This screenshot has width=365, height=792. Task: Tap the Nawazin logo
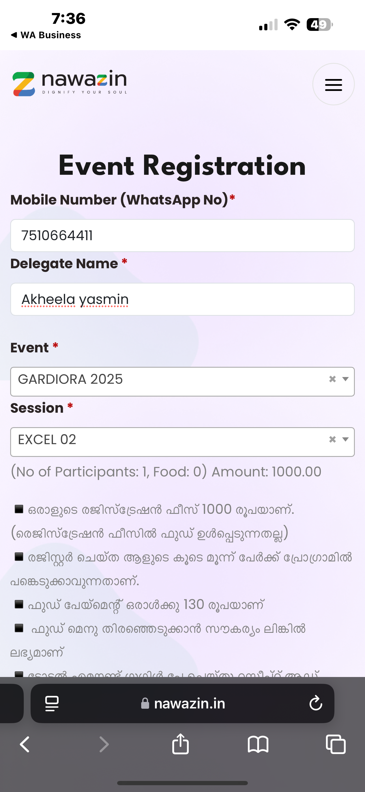click(x=69, y=84)
